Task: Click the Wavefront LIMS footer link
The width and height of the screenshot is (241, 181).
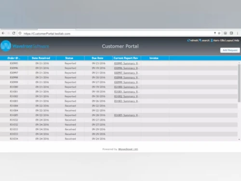Action: [128, 149]
